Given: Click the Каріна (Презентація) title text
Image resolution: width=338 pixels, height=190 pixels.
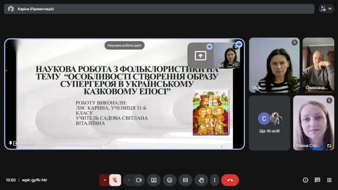Looking at the screenshot, I should click(36, 9).
